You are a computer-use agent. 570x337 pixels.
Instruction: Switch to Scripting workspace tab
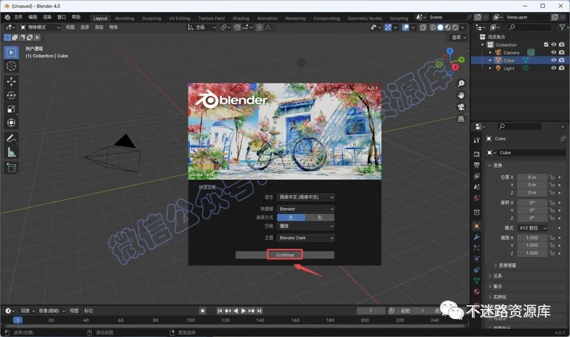pyautogui.click(x=399, y=18)
